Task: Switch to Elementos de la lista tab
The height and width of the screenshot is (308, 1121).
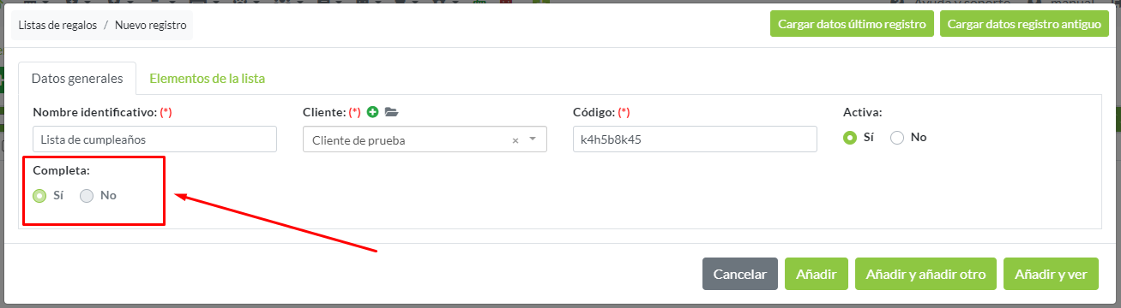Action: click(x=207, y=78)
